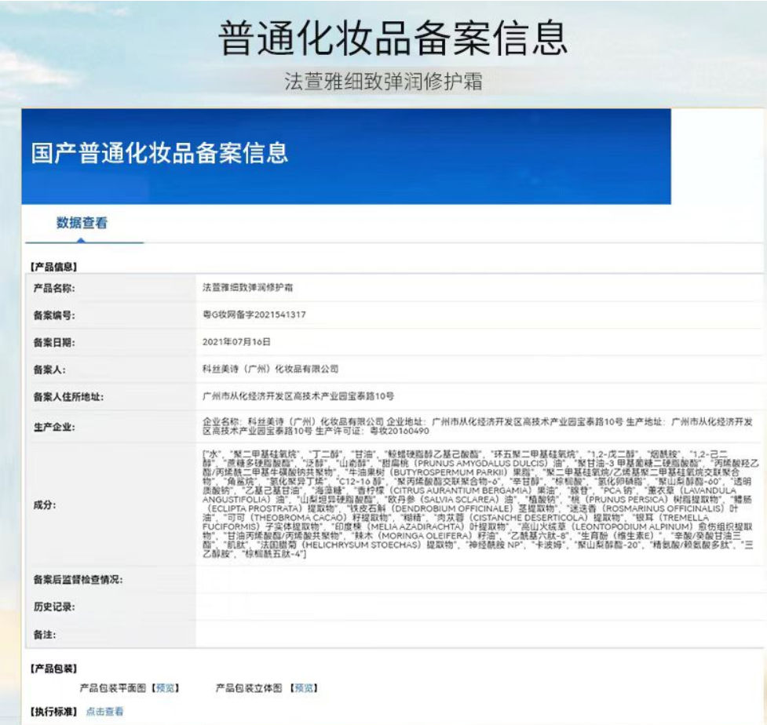Open 预览 link for 产品包装平面图
Viewport: 767px width, 725px height.
[165, 688]
